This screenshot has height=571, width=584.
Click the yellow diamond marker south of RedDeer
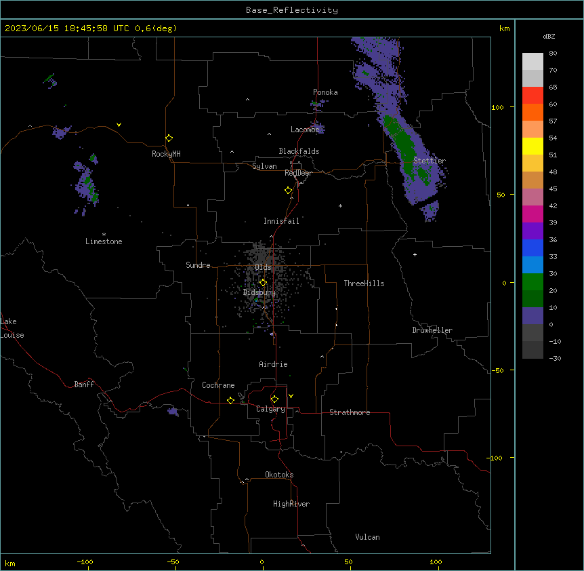[289, 191]
